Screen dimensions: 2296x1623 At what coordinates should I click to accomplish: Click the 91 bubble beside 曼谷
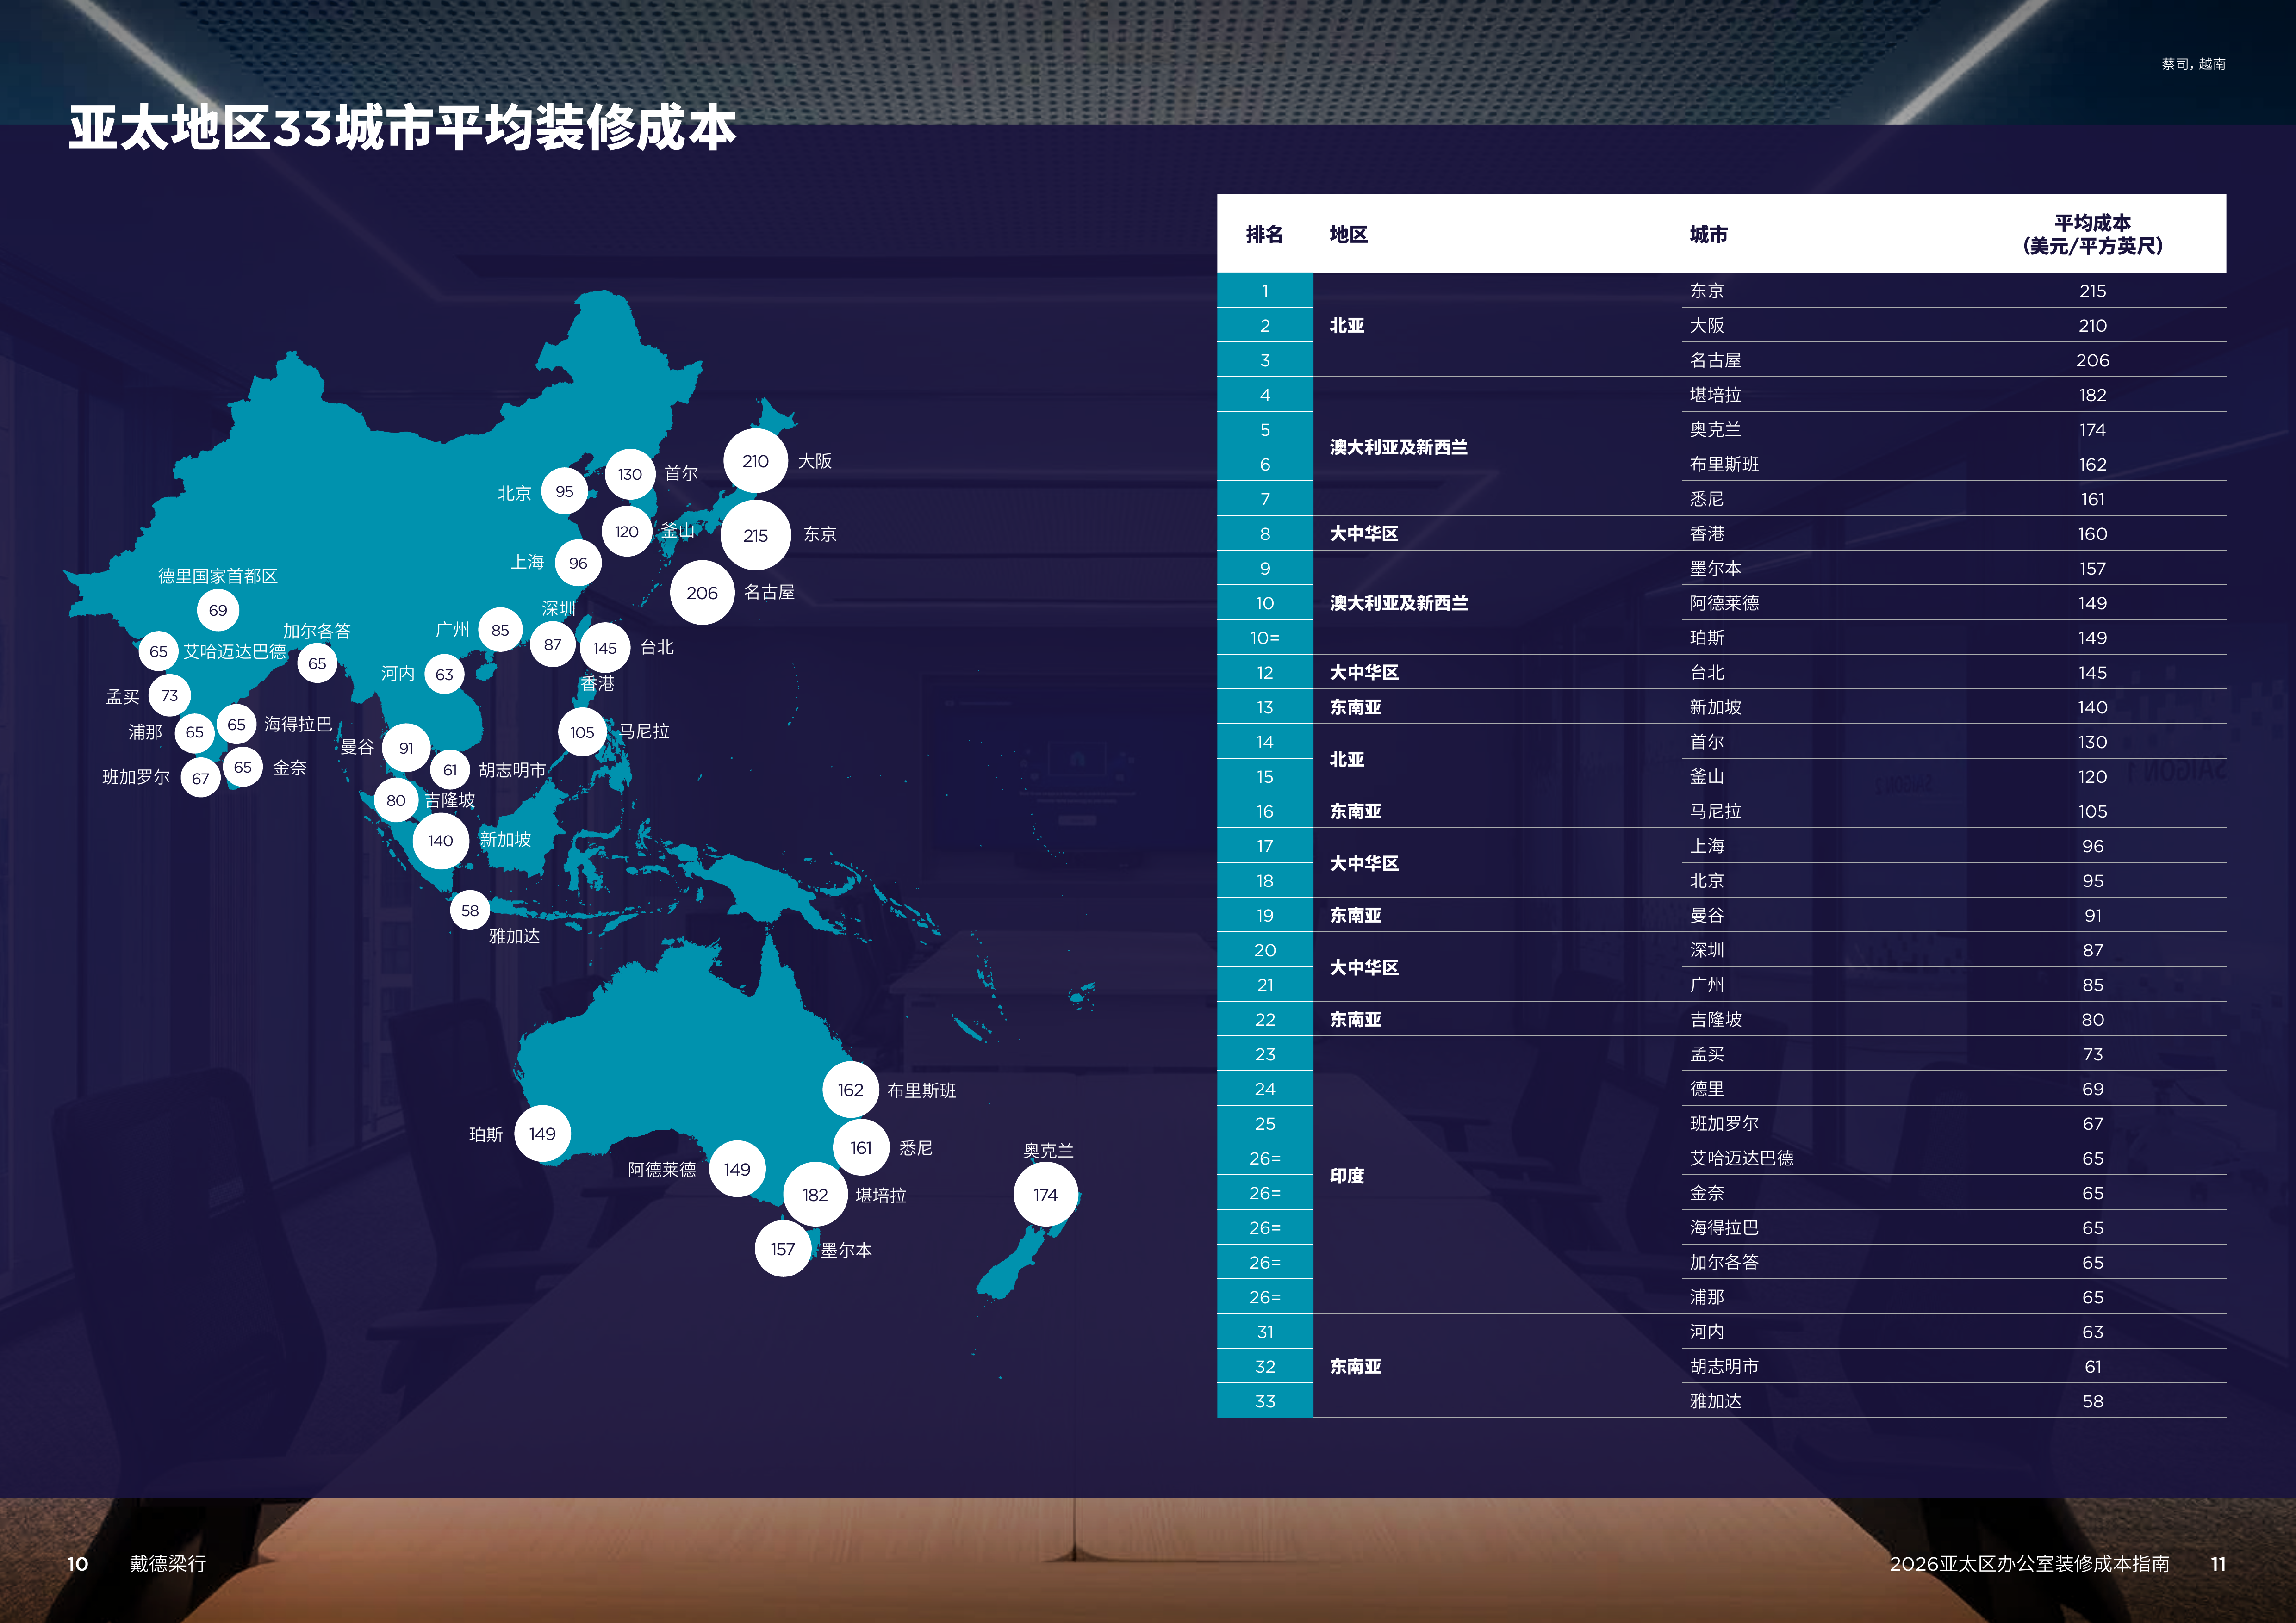pos(406,748)
